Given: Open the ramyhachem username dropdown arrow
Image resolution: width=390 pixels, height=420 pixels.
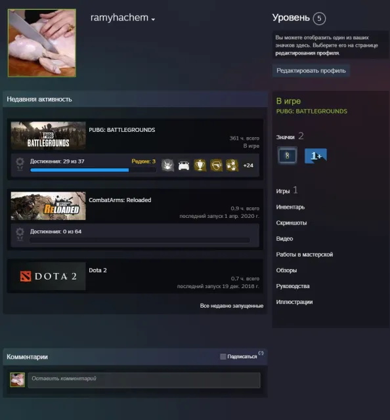Looking at the screenshot, I should pos(153,20).
